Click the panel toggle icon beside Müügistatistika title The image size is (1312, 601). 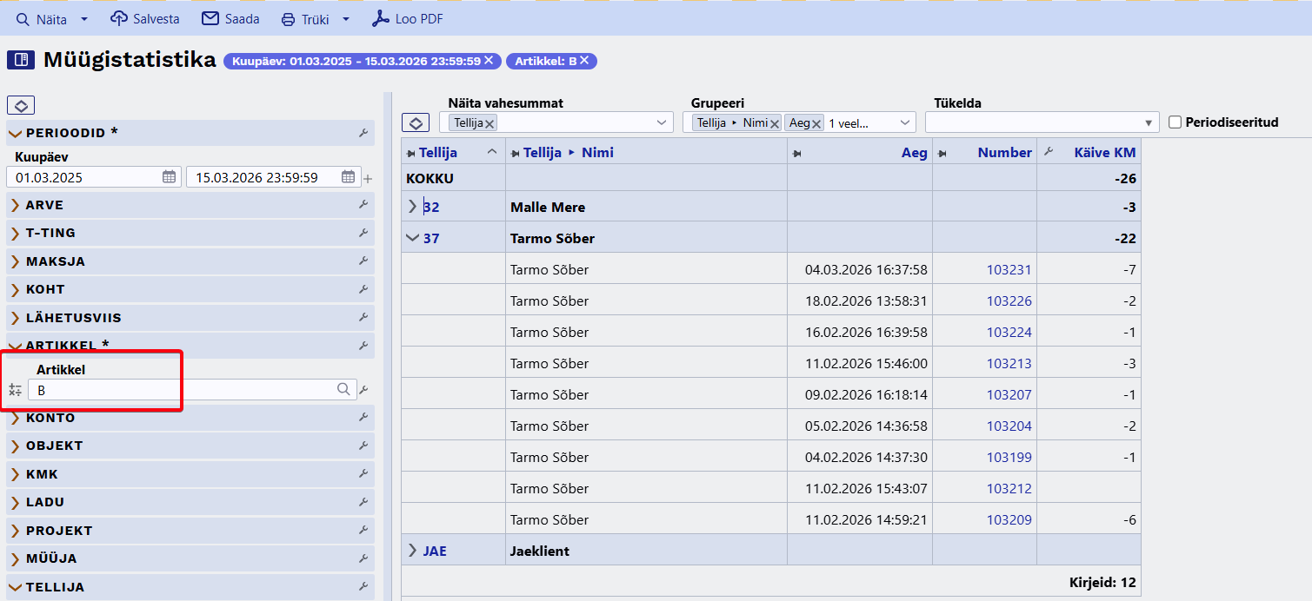21,60
